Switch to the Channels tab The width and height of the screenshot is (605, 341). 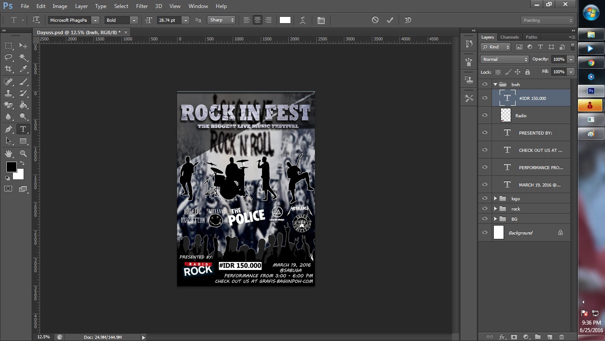coord(509,37)
